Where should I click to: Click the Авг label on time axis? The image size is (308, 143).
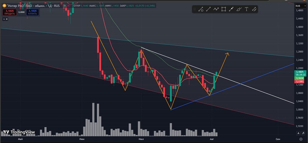click(212, 139)
